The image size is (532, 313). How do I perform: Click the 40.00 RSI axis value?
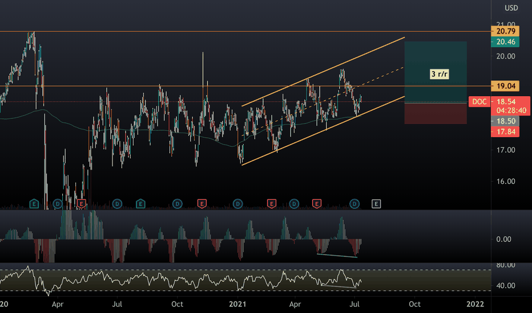[506, 286]
